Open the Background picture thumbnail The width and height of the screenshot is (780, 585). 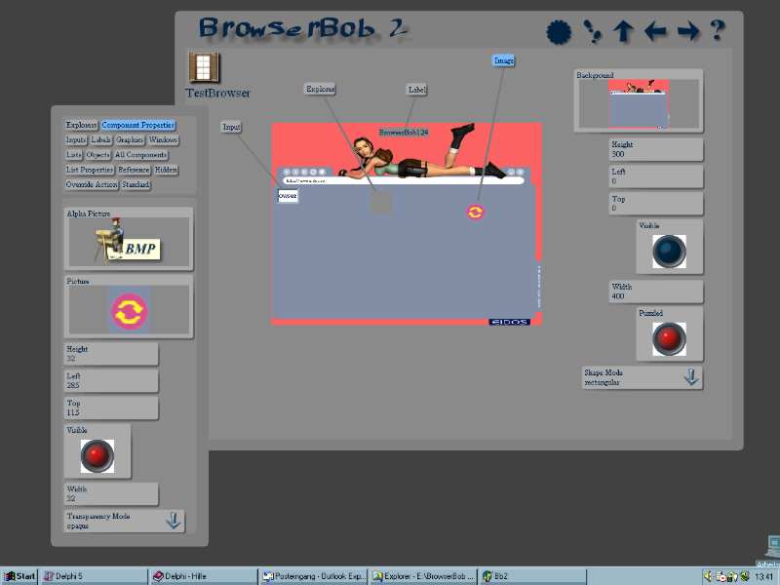pos(639,104)
